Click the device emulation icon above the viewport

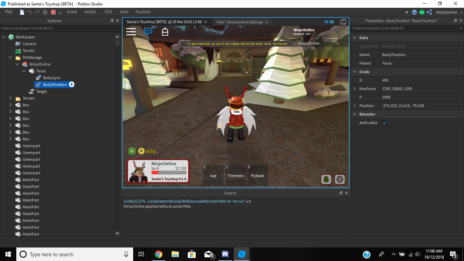(343, 21)
